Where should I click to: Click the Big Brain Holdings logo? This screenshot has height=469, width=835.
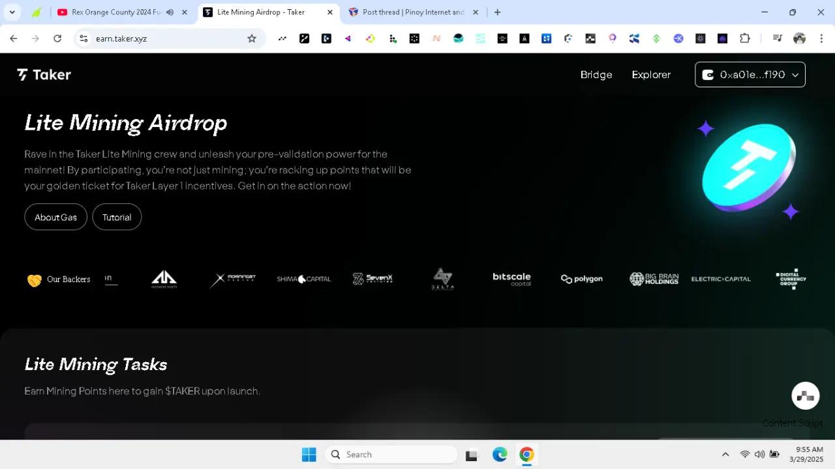pos(654,279)
